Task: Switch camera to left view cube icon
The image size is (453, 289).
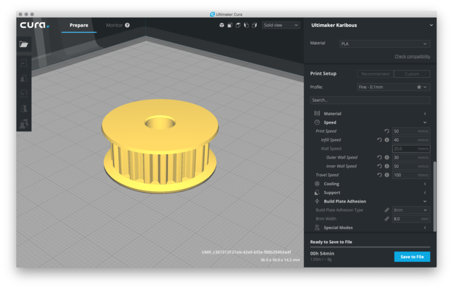Action: click(x=246, y=25)
